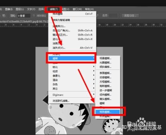Click the 高度 height input field
This screenshot has height=135, width=166.
[113, 16]
